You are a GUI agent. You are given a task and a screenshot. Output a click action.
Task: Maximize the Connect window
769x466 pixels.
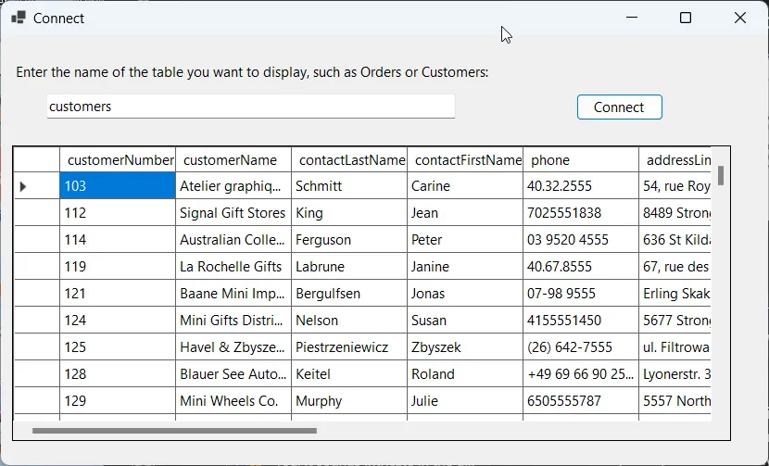[686, 18]
